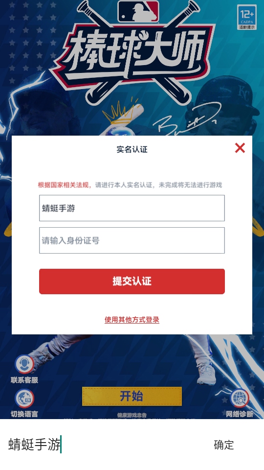This screenshot has width=264, height=470.
Task: Open 使用其他方式登录 link
Action: pyautogui.click(x=132, y=320)
